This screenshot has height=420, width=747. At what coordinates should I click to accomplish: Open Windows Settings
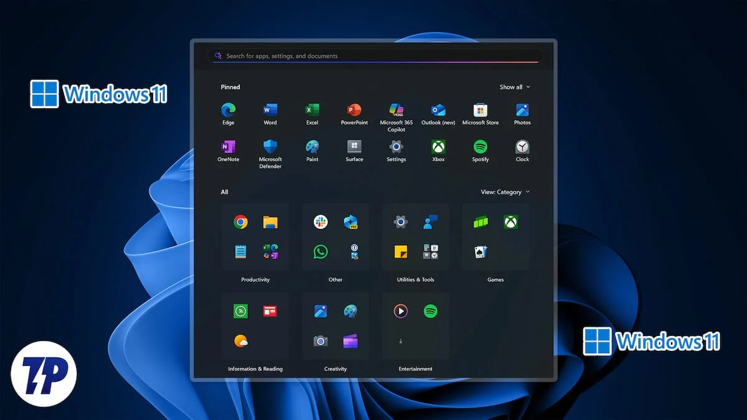(396, 147)
